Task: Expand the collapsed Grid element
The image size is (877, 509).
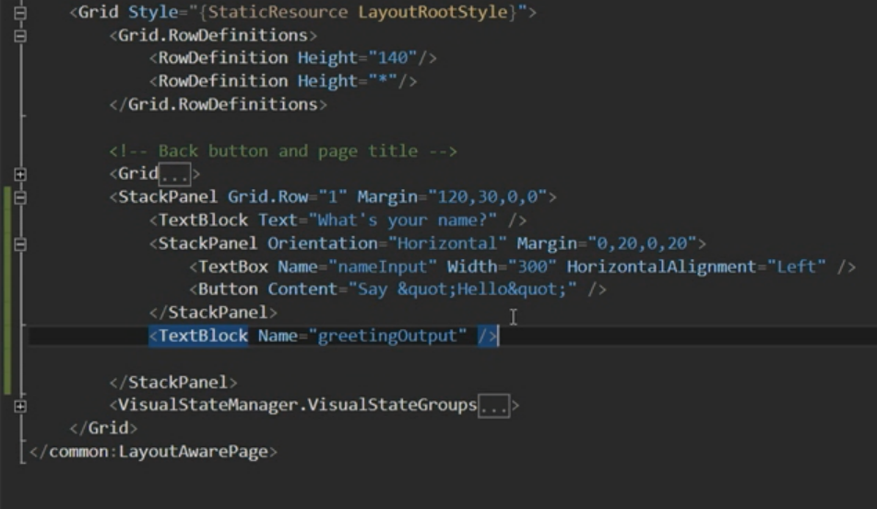Action: (20, 174)
